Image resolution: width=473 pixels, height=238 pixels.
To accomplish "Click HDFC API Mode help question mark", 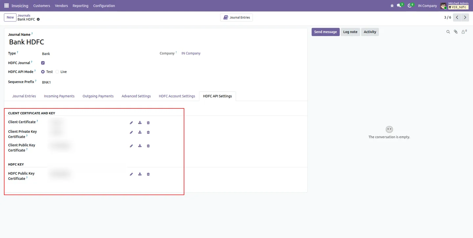I will coord(35,71).
